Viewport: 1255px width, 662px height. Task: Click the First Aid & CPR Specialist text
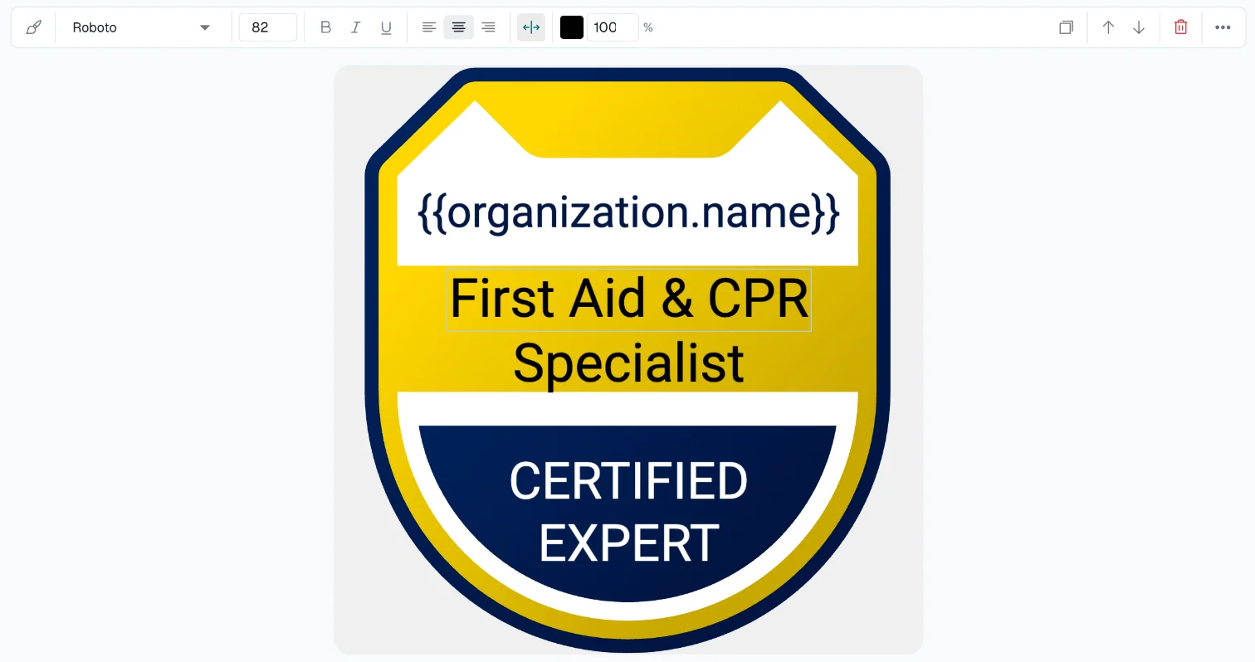point(628,331)
